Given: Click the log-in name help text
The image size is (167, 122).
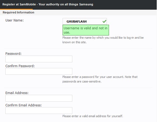Looking at the screenshot, I should point(103,40).
